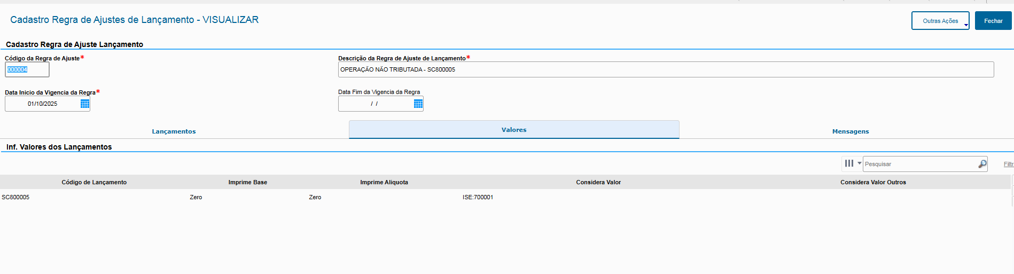Click the Imprime Base column header
1014x274 pixels.
coord(247,182)
